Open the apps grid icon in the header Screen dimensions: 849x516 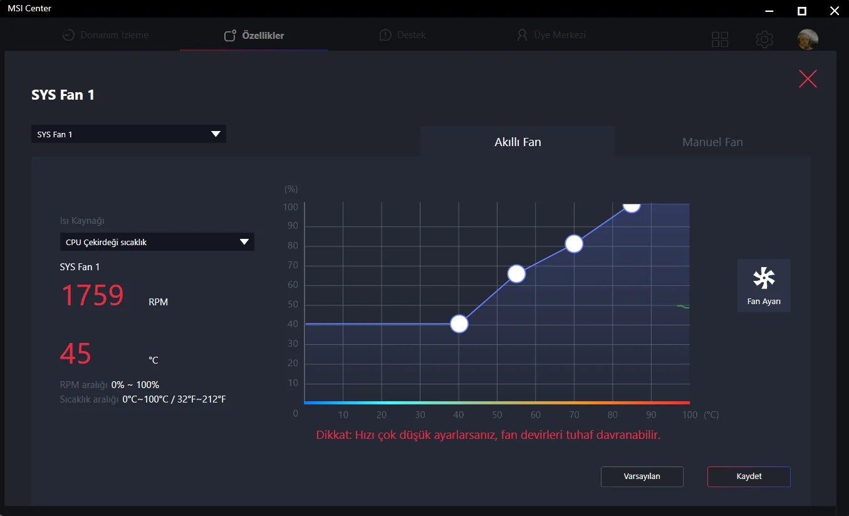pyautogui.click(x=720, y=39)
